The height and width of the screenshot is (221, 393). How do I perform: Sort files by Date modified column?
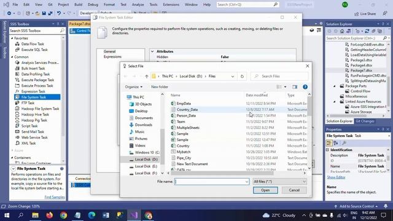click(x=257, y=95)
